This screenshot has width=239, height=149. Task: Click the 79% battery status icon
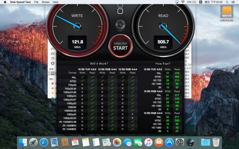click(192, 2)
